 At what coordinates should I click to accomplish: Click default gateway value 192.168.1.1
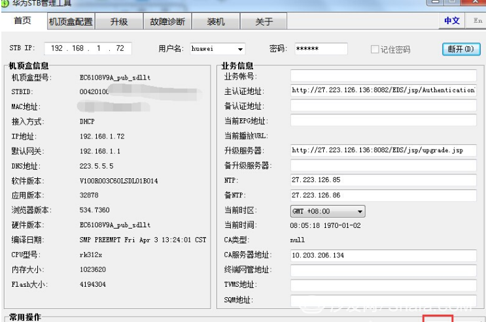point(100,151)
